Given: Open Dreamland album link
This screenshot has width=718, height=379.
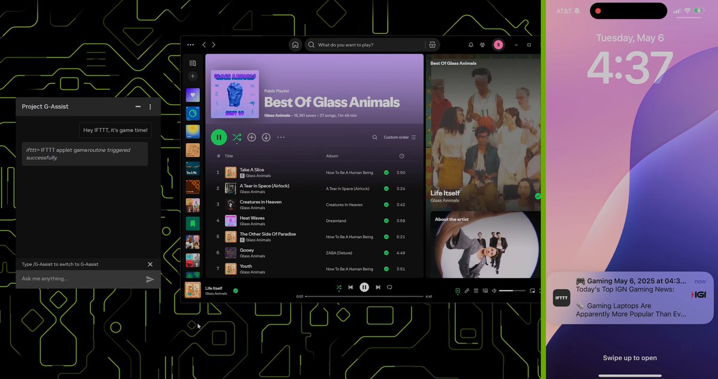Looking at the screenshot, I should pos(336,221).
